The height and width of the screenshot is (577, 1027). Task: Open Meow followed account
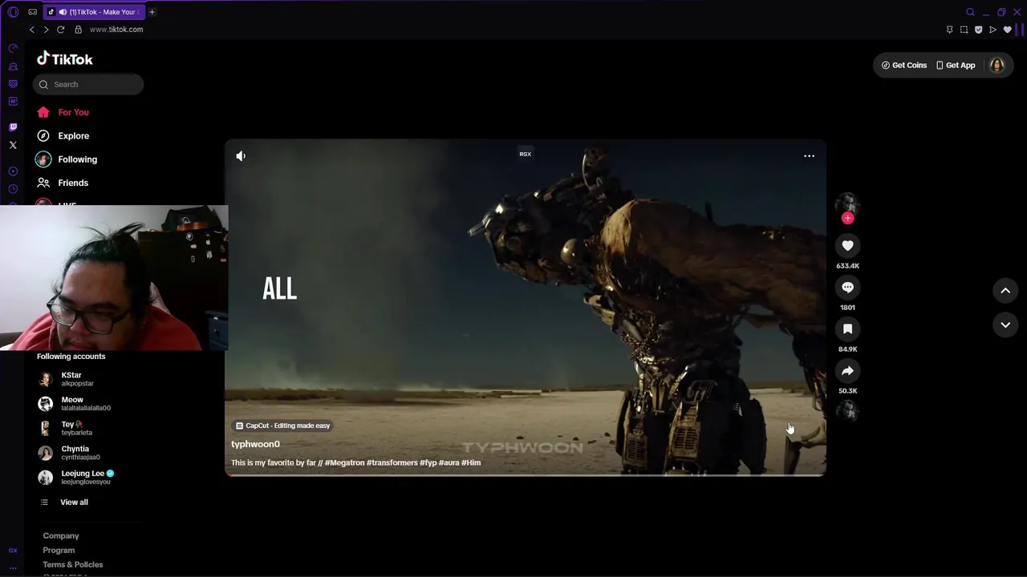tap(74, 404)
